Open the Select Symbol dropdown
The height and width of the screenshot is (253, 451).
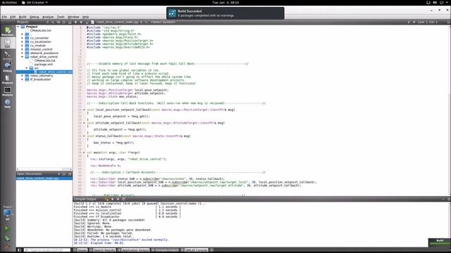coord(163,22)
